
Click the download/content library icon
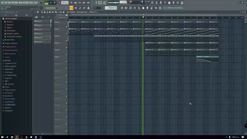tap(182, 3)
